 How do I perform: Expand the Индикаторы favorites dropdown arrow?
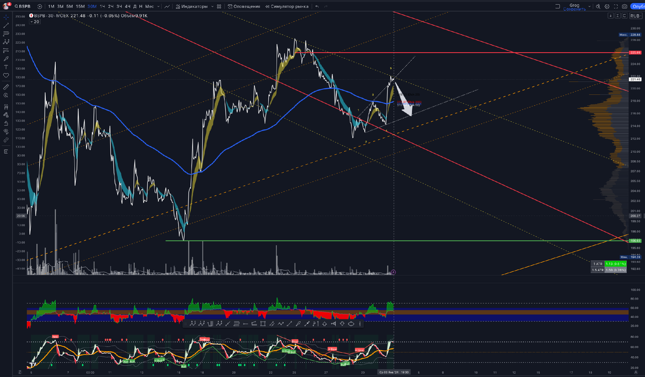[x=212, y=6]
